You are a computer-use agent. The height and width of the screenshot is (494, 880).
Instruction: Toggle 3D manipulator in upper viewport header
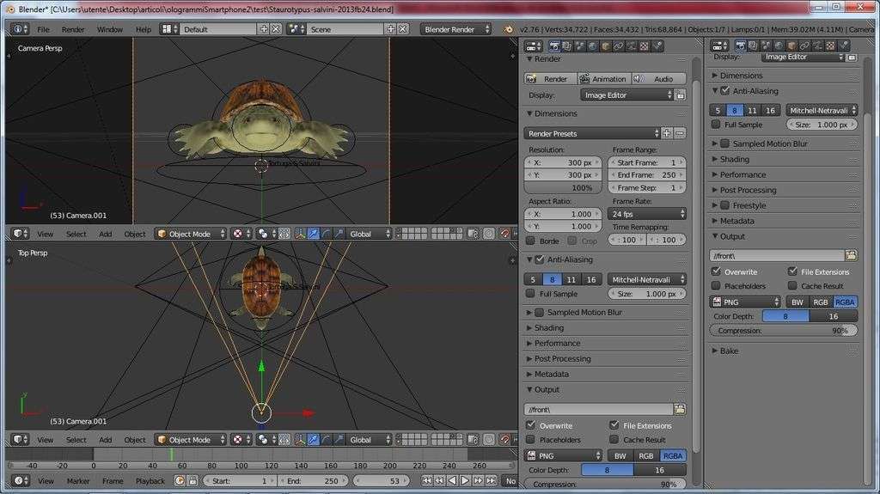pyautogui.click(x=300, y=233)
